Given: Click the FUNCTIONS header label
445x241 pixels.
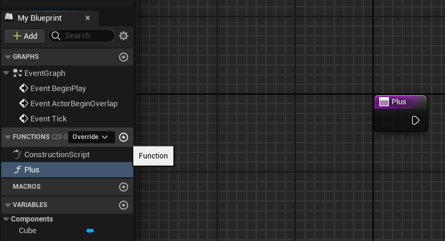Looking at the screenshot, I should click(x=31, y=137).
